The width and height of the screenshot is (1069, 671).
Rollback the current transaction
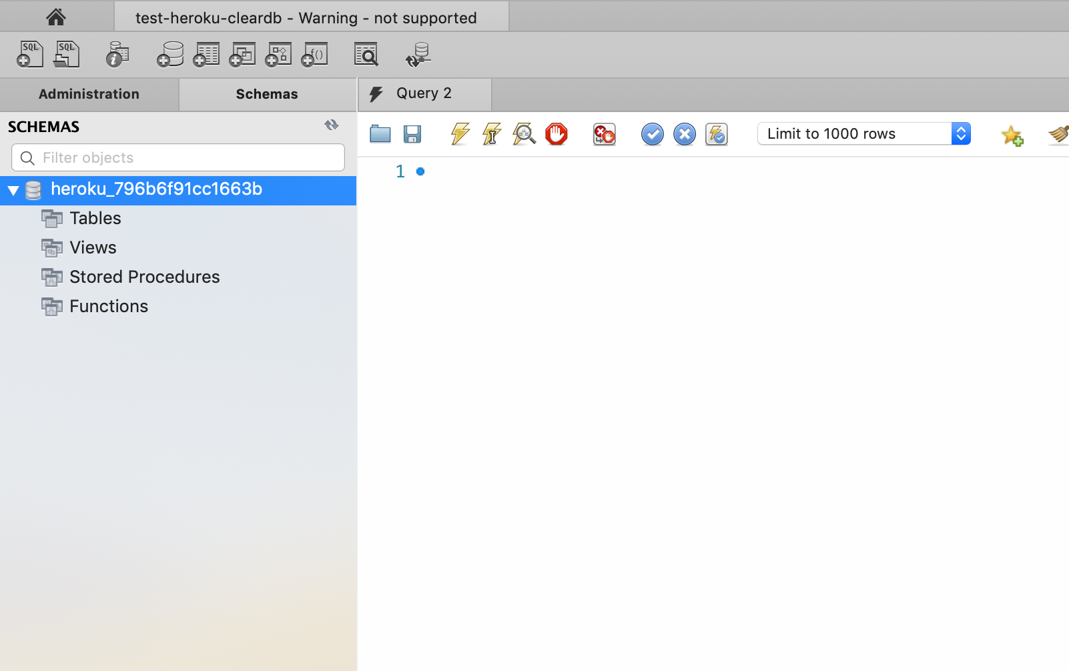[685, 133]
